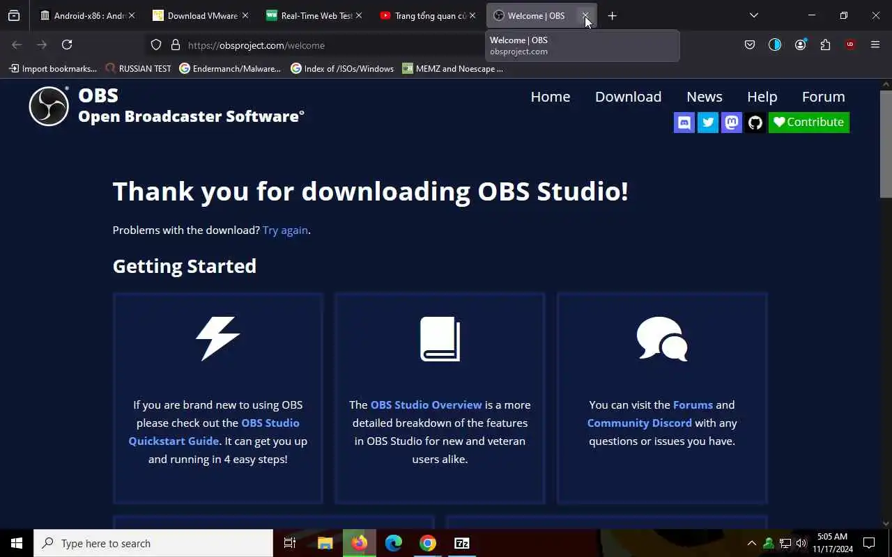Open the Community Discord link
892x557 pixels.
(x=640, y=423)
